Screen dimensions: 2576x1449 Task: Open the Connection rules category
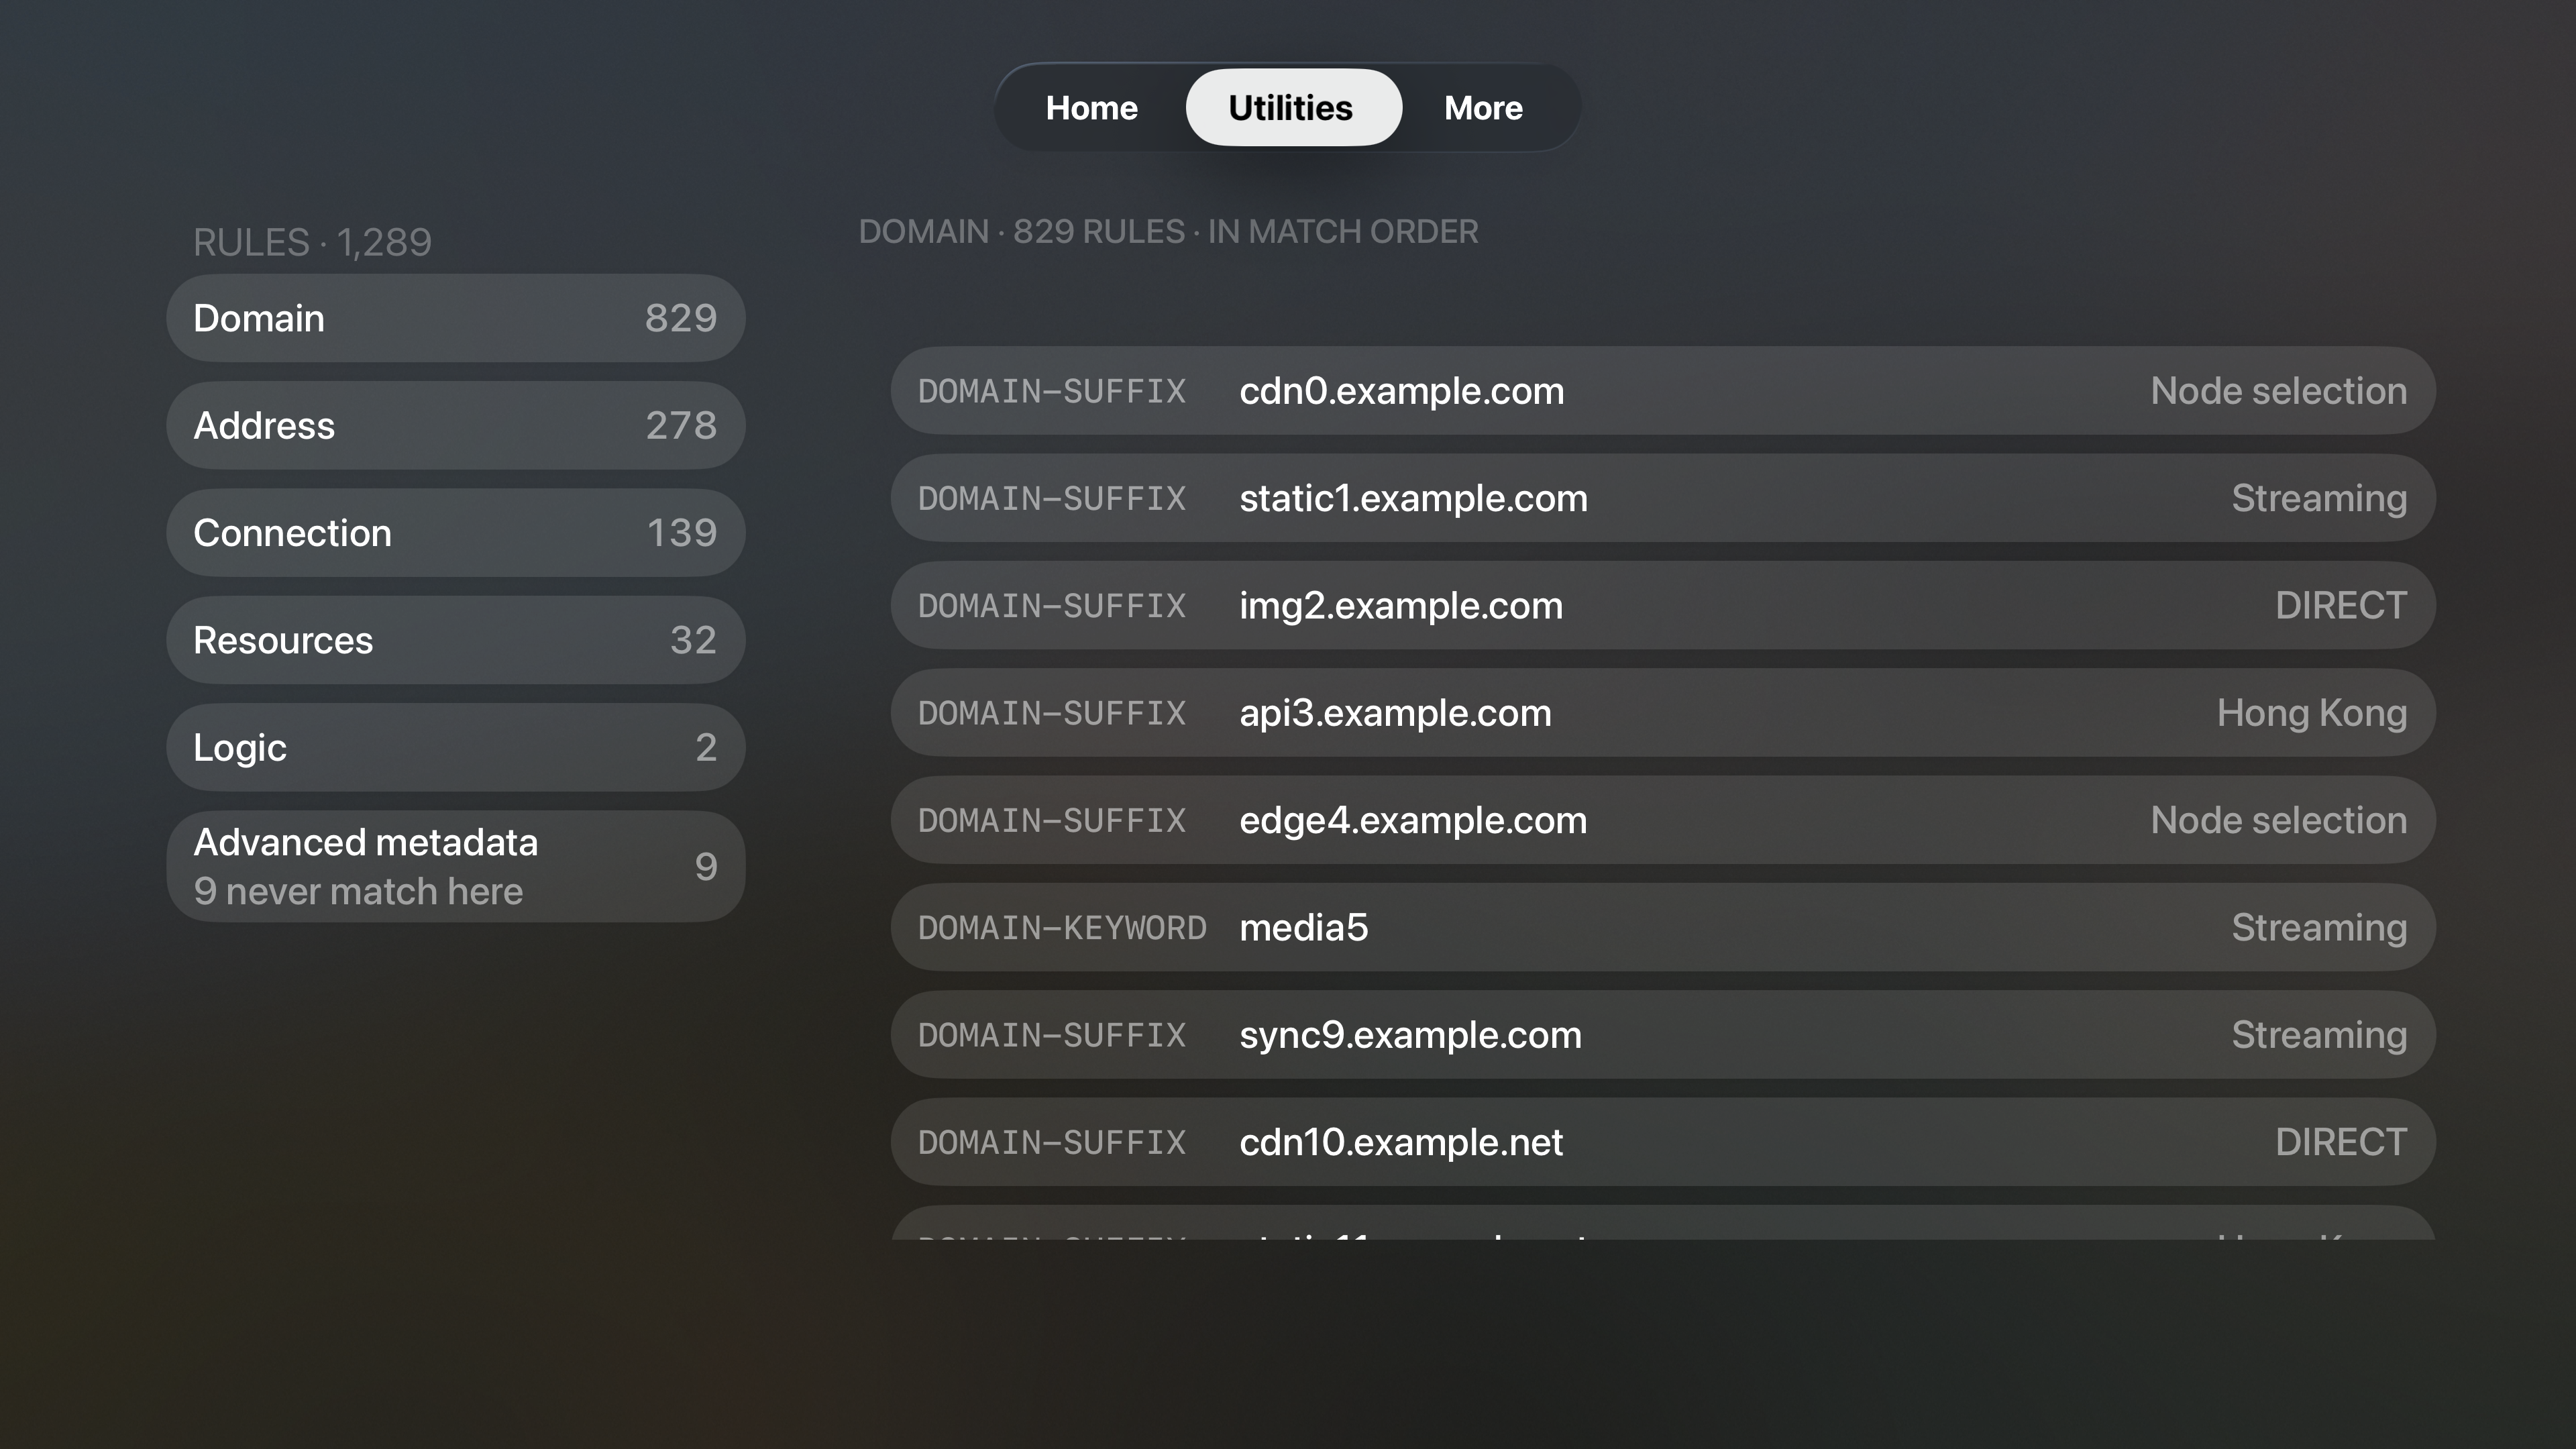coord(456,533)
